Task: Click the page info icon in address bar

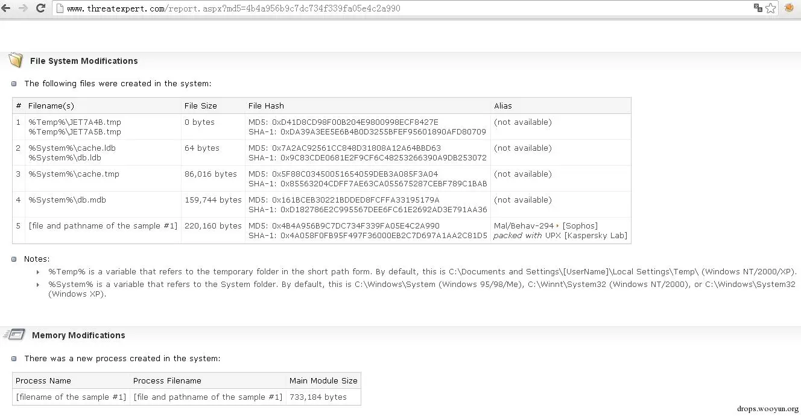Action: (x=60, y=8)
